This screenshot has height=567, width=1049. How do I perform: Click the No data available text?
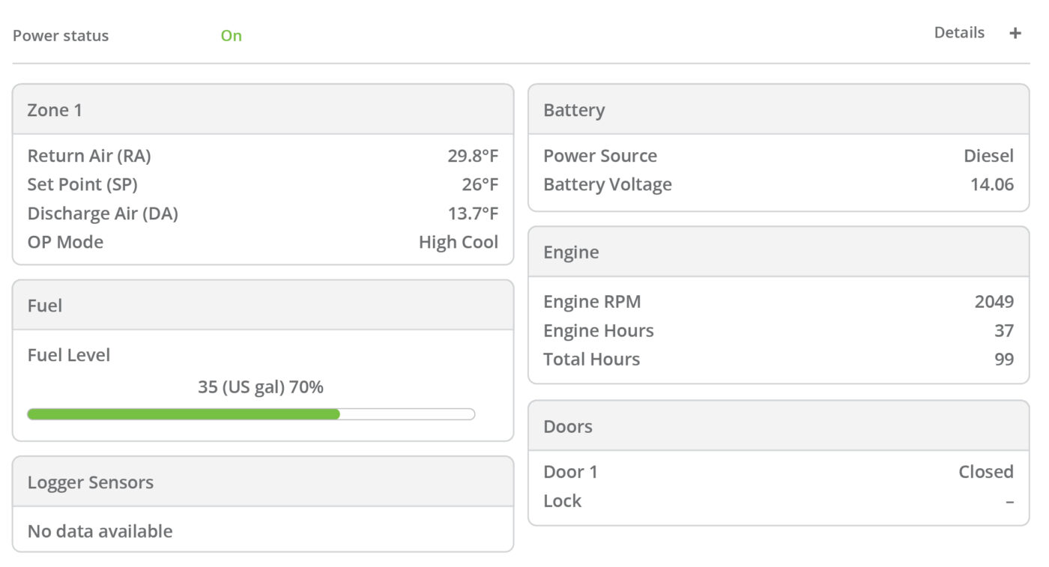[100, 531]
